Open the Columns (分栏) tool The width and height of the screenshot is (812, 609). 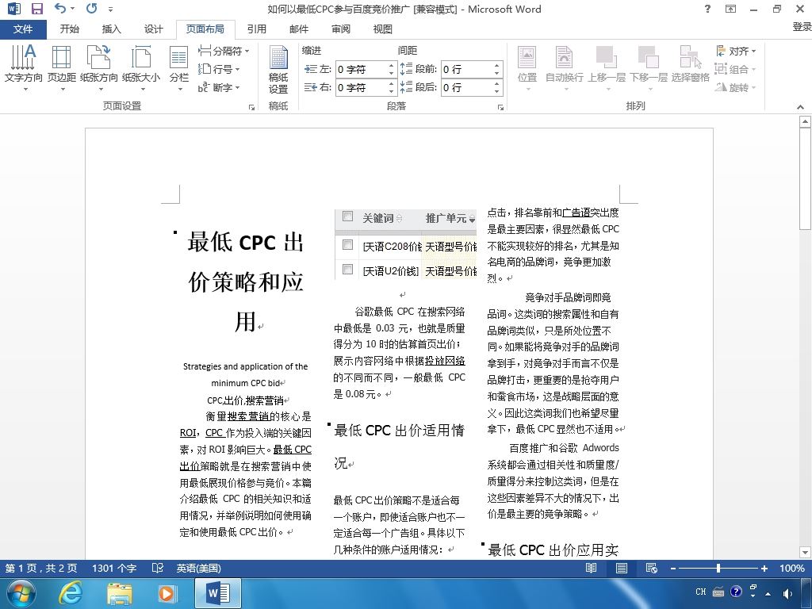coord(179,68)
